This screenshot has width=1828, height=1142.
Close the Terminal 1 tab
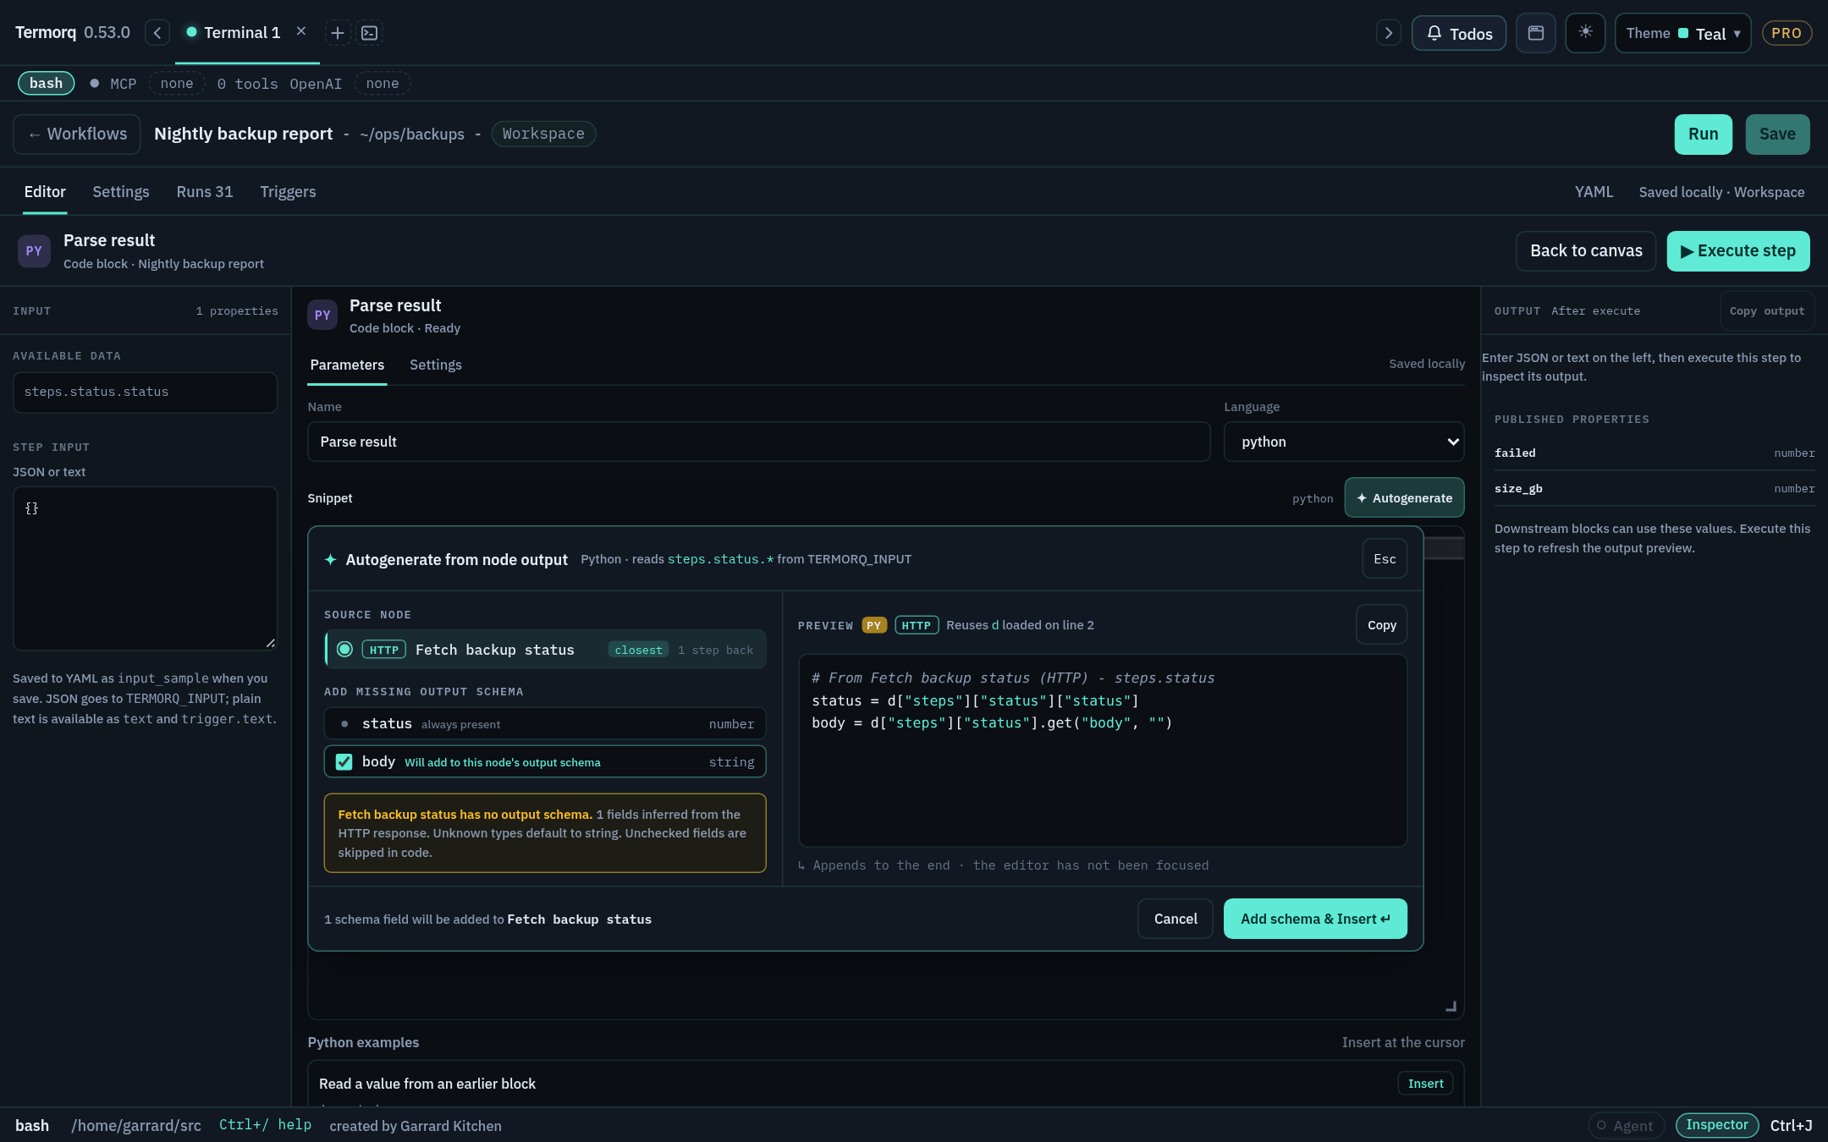[301, 31]
